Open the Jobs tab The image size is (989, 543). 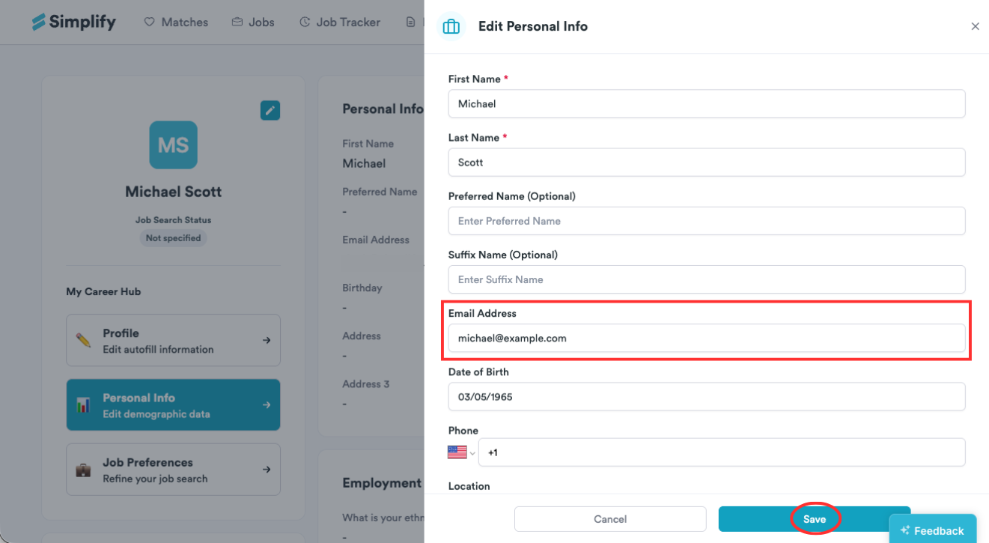(252, 22)
